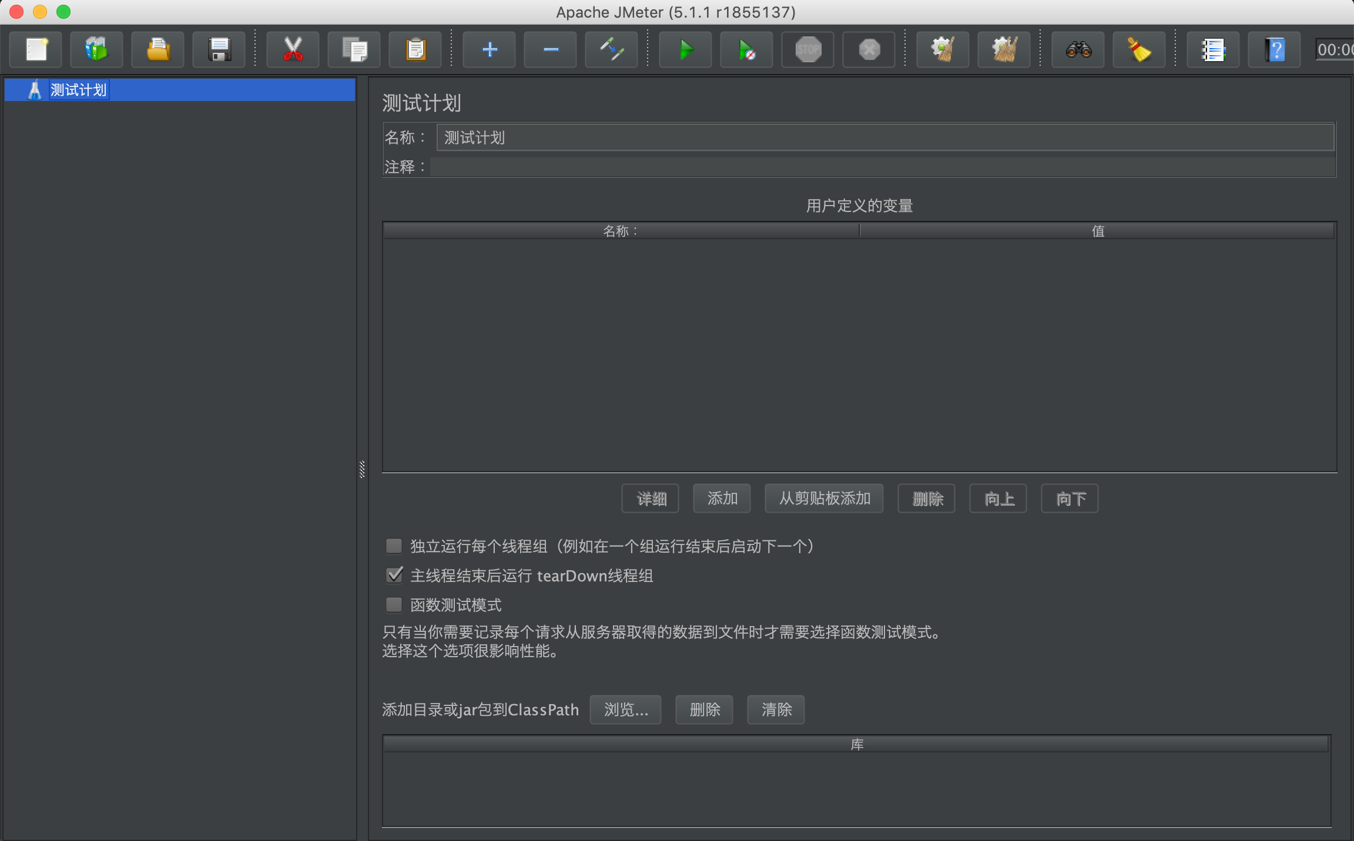
Task: Click the New test plan icon
Action: pos(36,50)
